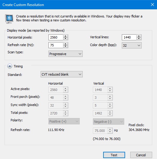Click into the Horizontal pixels field
Screen dimensions: 157x159
(x=56, y=37)
